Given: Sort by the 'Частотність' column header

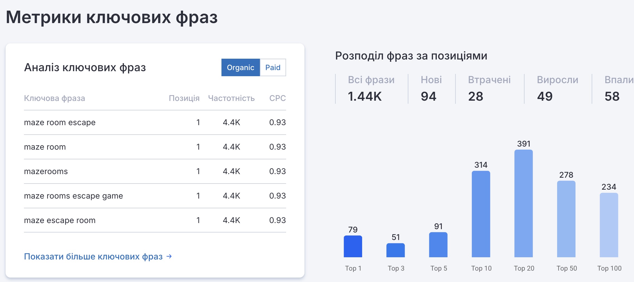Looking at the screenshot, I should (x=231, y=98).
